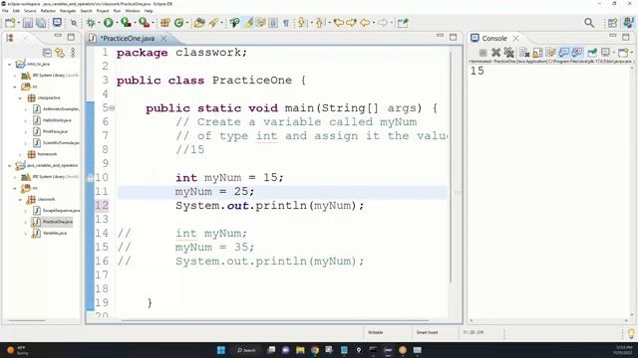
Task: Open the Debug bug icon
Action: (x=91, y=23)
